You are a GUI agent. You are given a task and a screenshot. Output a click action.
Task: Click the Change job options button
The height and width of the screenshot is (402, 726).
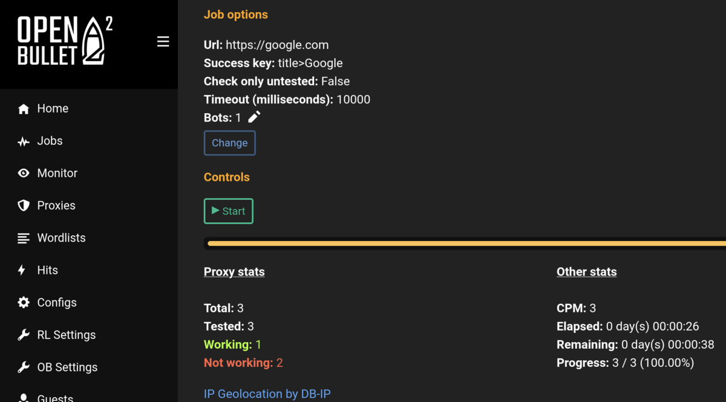click(230, 143)
